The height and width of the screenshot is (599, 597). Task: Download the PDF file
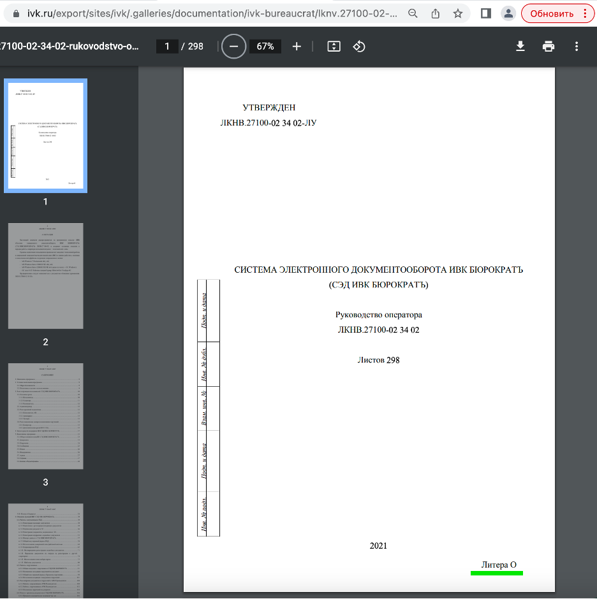coord(520,47)
